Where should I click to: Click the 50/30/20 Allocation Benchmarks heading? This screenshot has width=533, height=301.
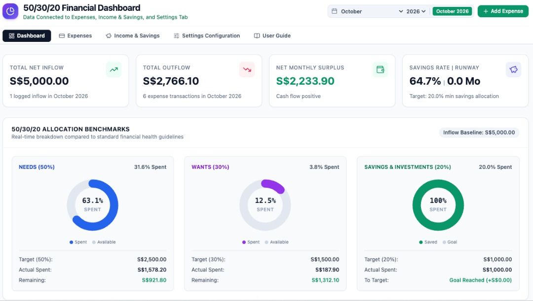click(x=71, y=129)
